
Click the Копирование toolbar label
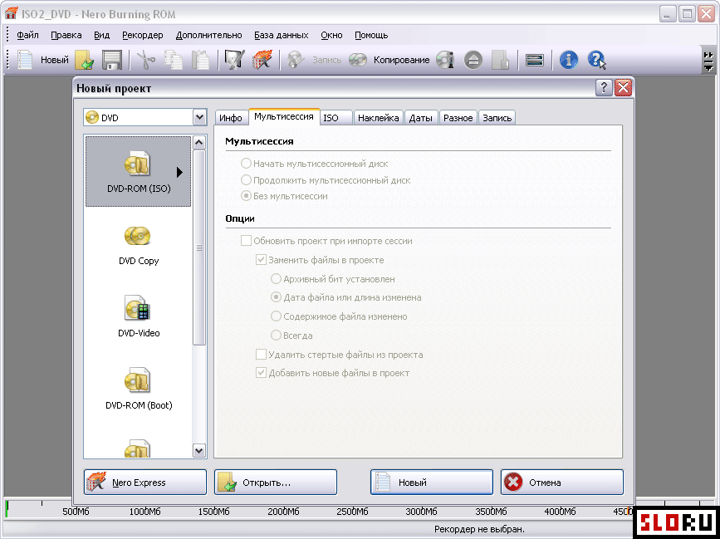(x=401, y=60)
